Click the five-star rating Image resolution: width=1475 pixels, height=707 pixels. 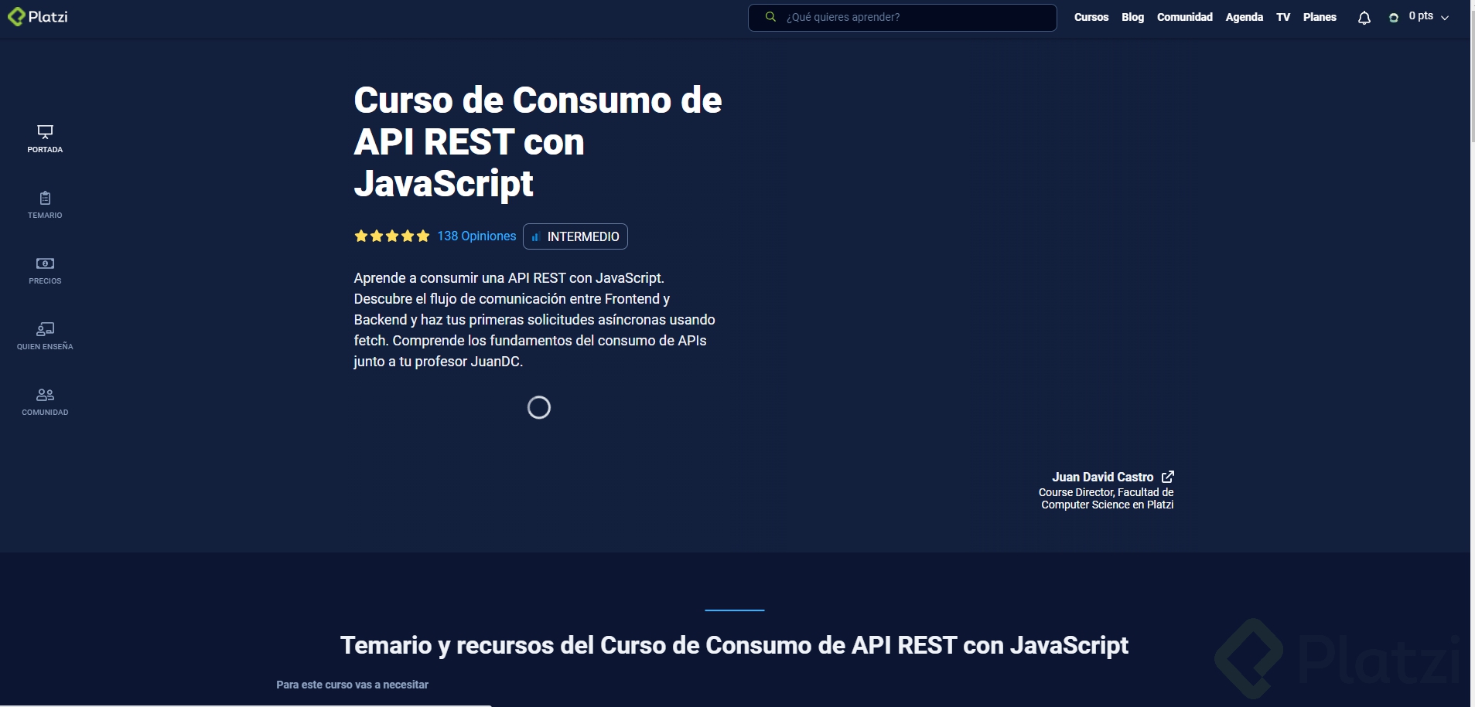391,236
